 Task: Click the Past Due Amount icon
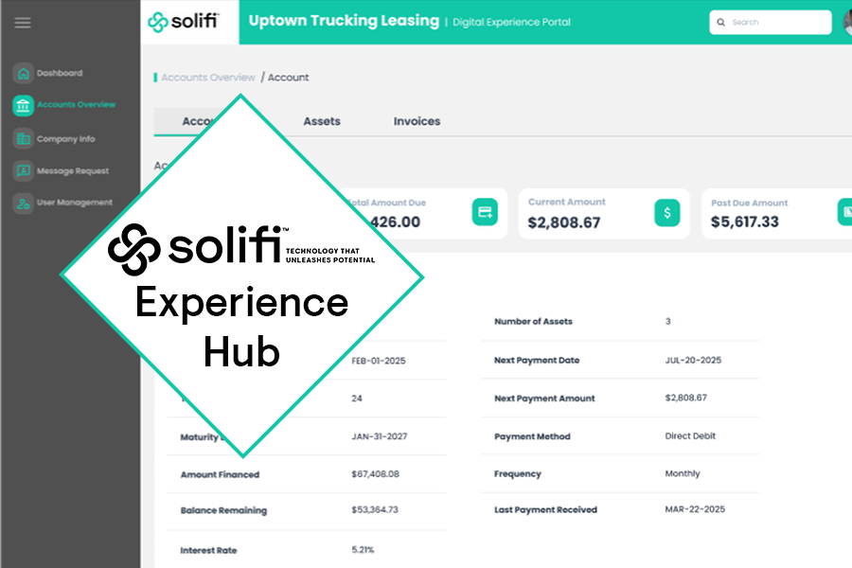[845, 212]
